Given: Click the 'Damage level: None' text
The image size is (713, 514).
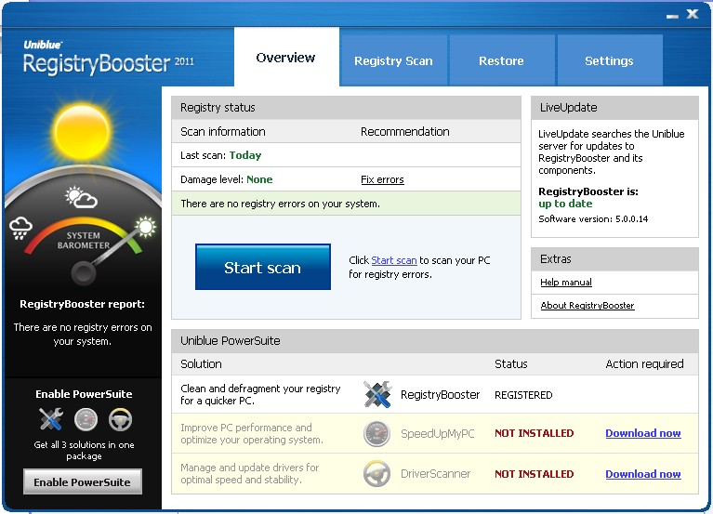Looking at the screenshot, I should coord(227,179).
